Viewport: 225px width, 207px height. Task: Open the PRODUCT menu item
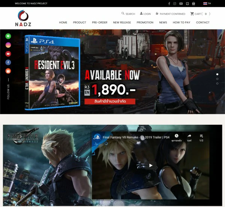[x=79, y=23]
